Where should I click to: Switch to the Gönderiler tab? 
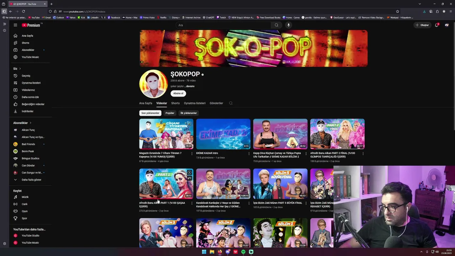pos(216,103)
